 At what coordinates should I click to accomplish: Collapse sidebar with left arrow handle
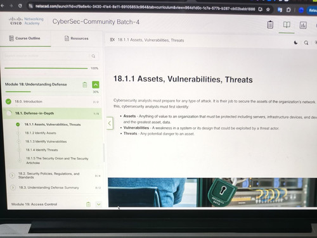click(x=110, y=123)
